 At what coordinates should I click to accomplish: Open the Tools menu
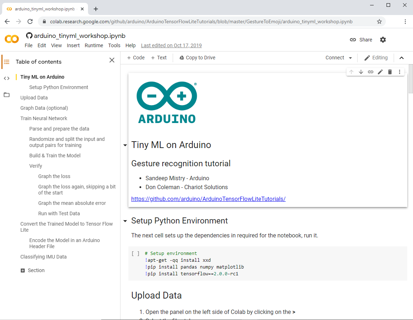point(114,45)
